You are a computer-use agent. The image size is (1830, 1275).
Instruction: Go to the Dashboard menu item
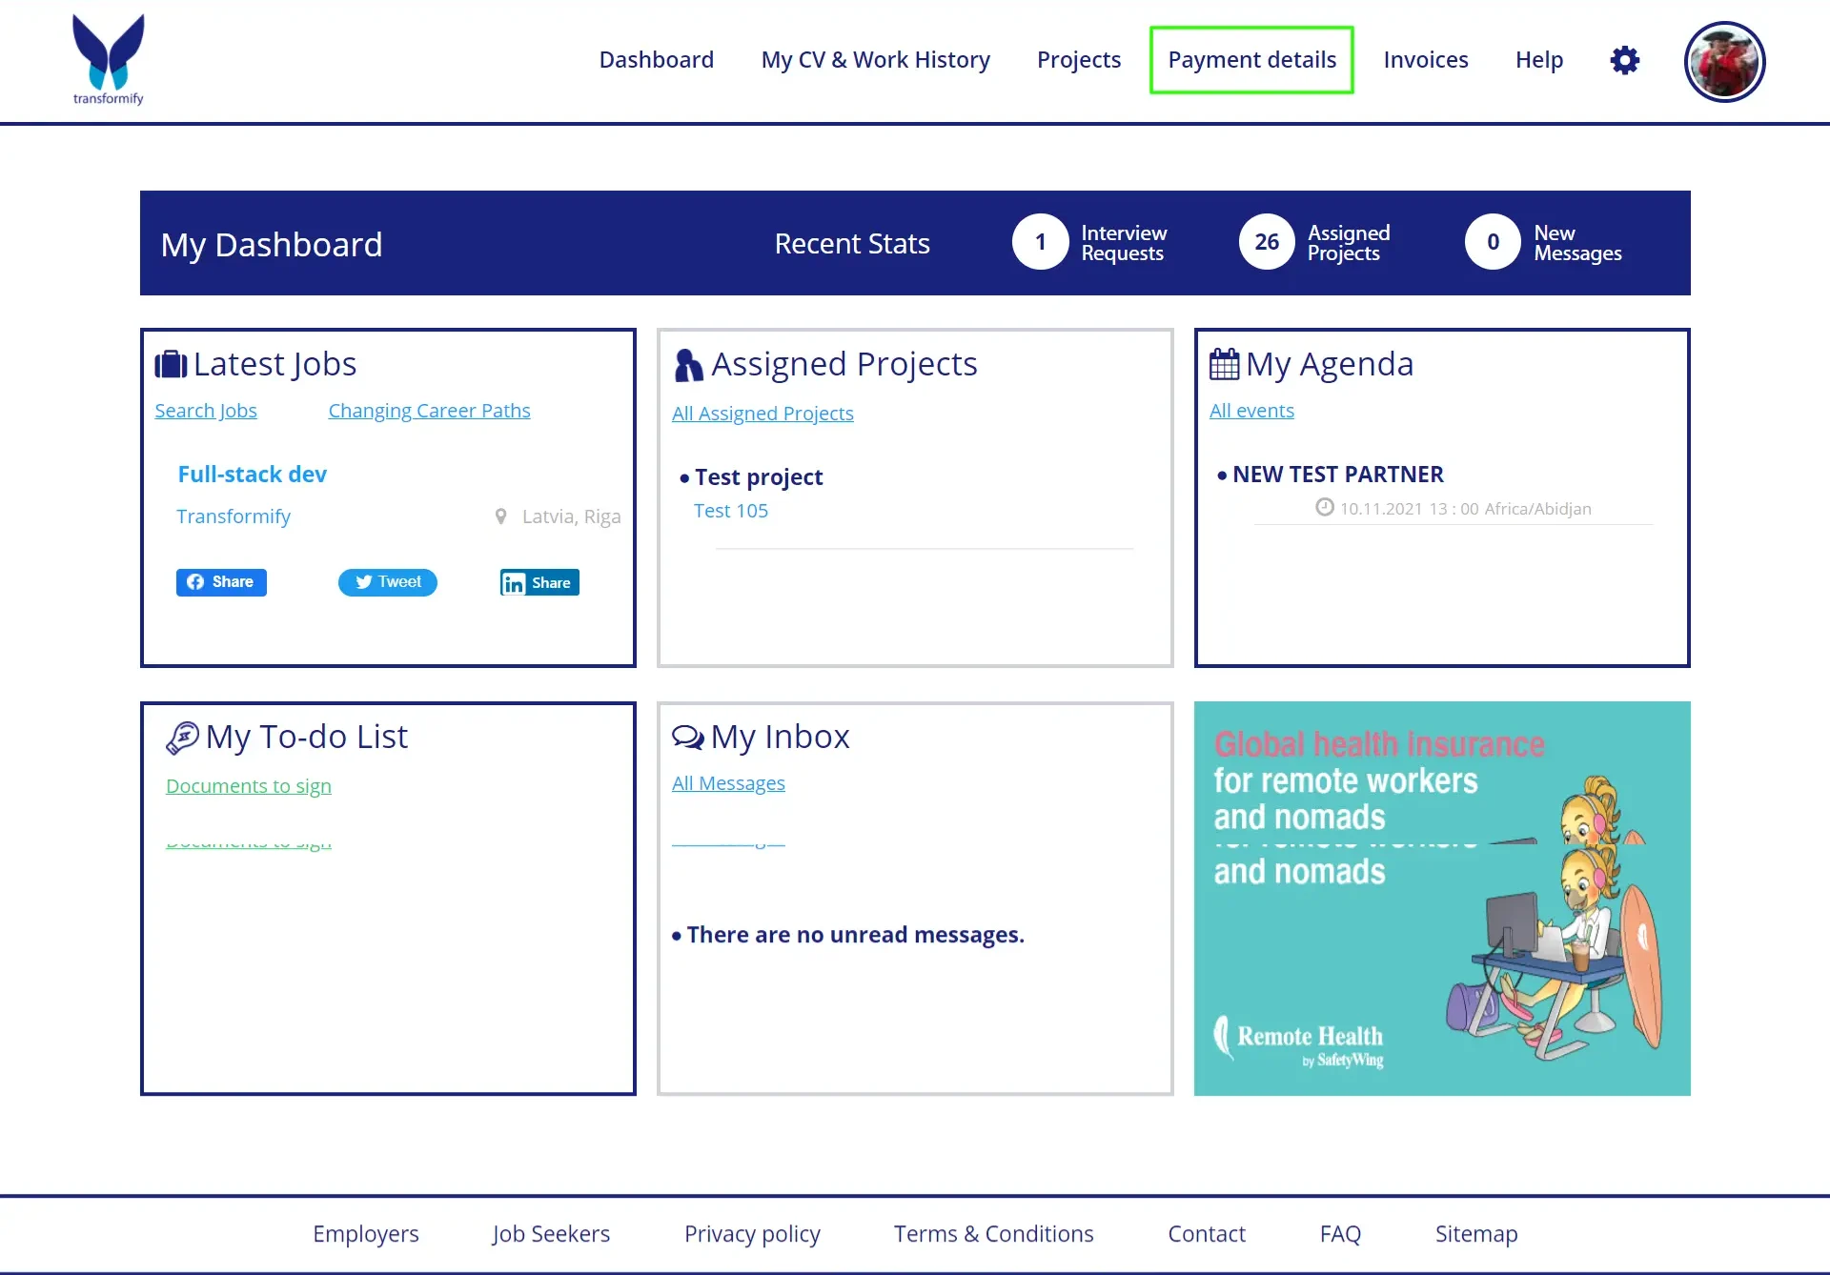pos(657,60)
